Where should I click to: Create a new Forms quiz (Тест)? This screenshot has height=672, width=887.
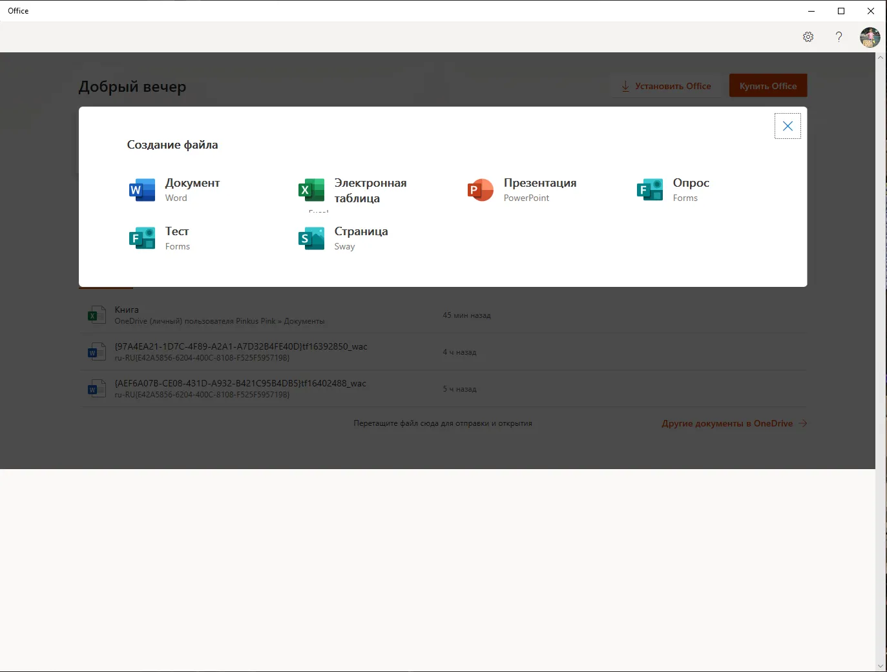point(159,238)
